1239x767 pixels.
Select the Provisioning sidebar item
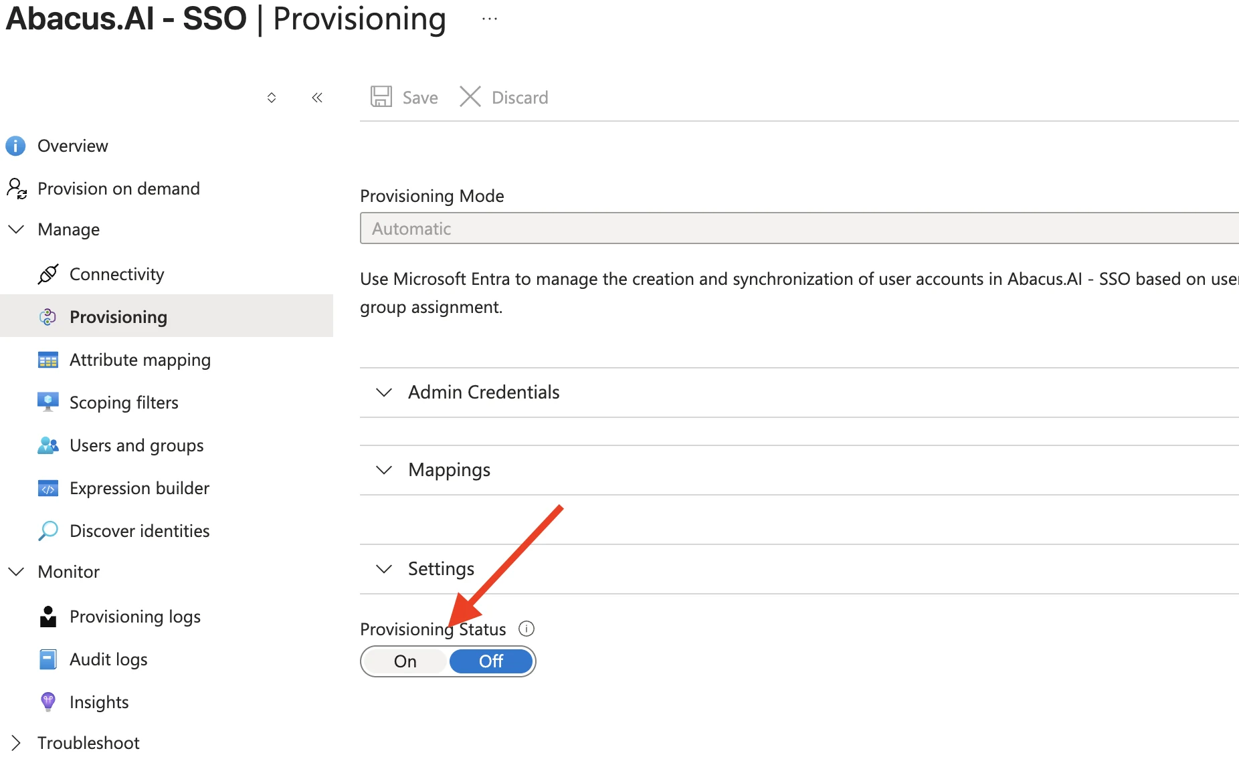click(x=167, y=316)
